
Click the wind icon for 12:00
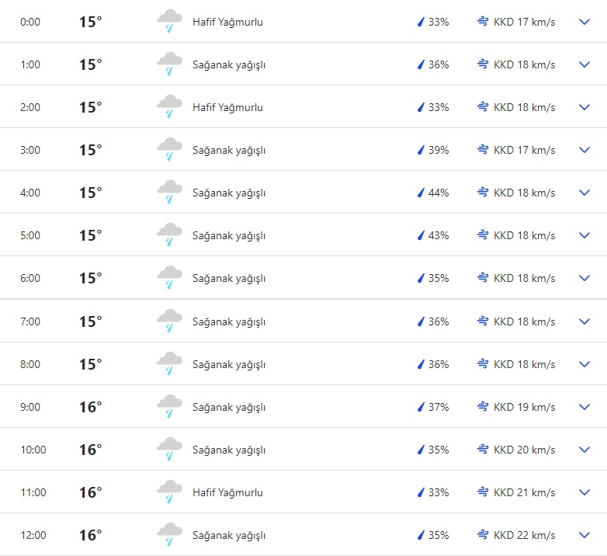click(x=483, y=535)
